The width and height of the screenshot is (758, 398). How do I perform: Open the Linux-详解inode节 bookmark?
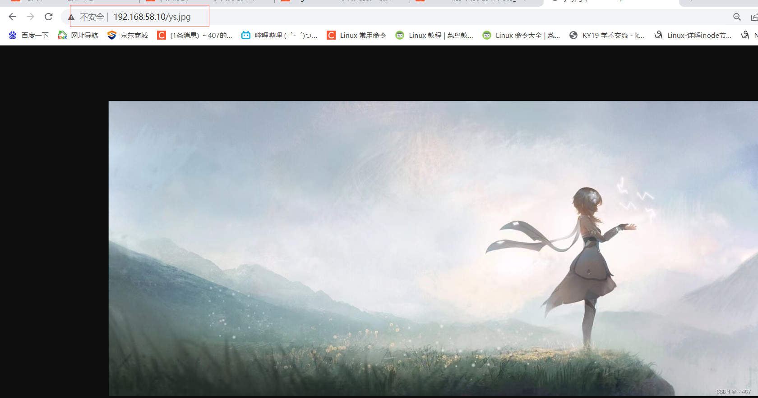(693, 35)
